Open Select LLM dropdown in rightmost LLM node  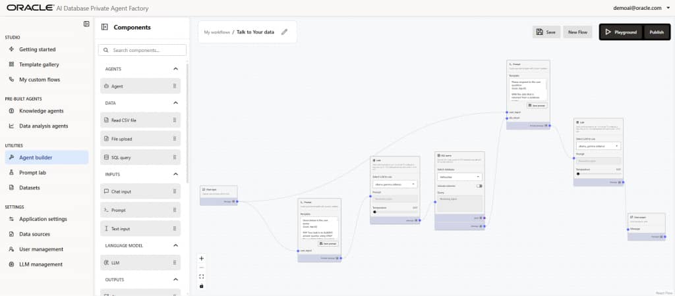click(598, 146)
